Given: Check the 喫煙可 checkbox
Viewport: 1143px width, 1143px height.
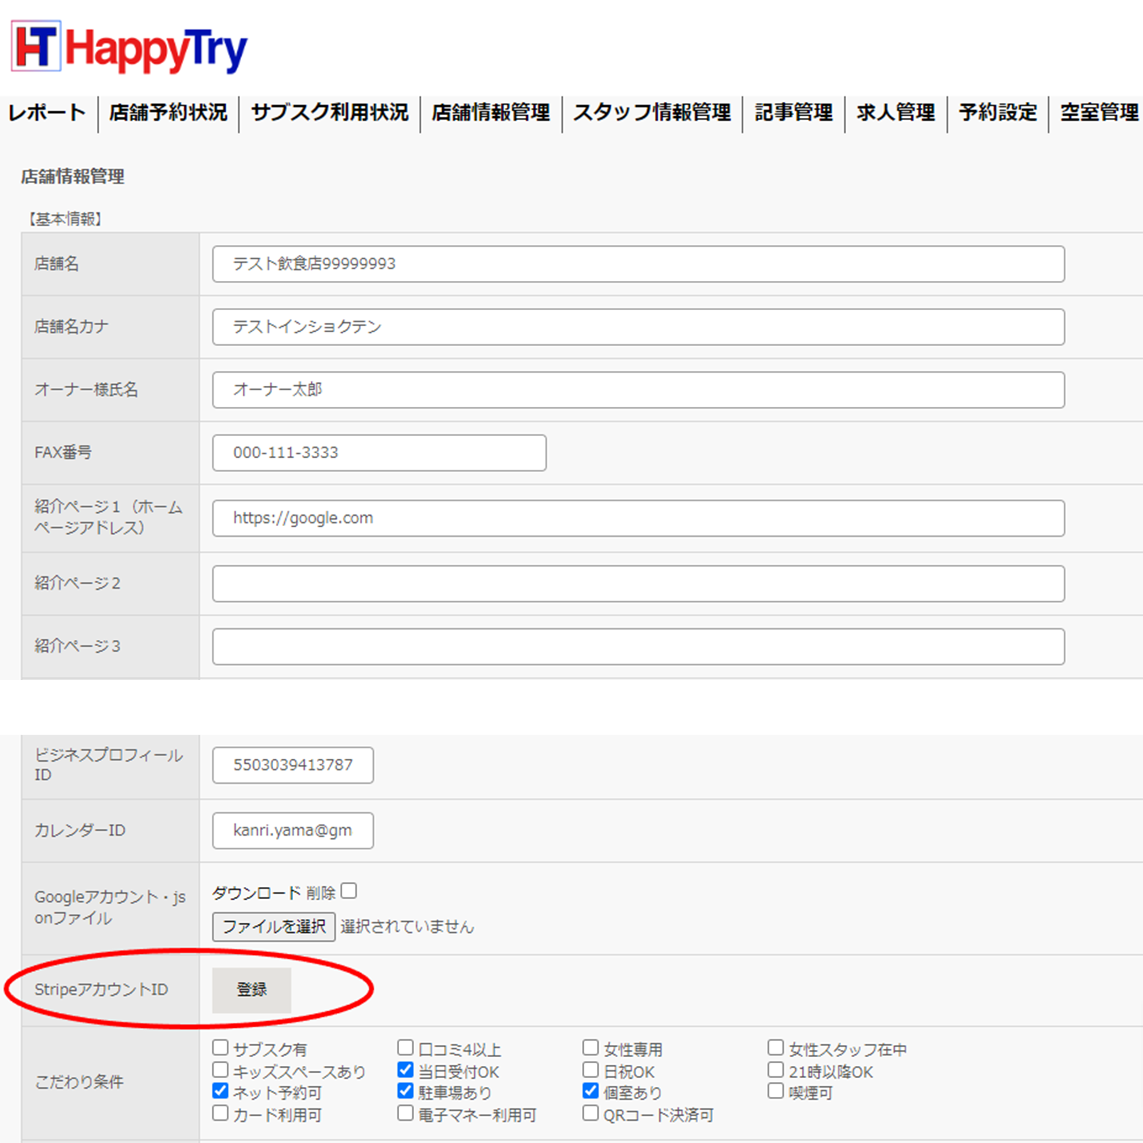Looking at the screenshot, I should coord(775,1090).
